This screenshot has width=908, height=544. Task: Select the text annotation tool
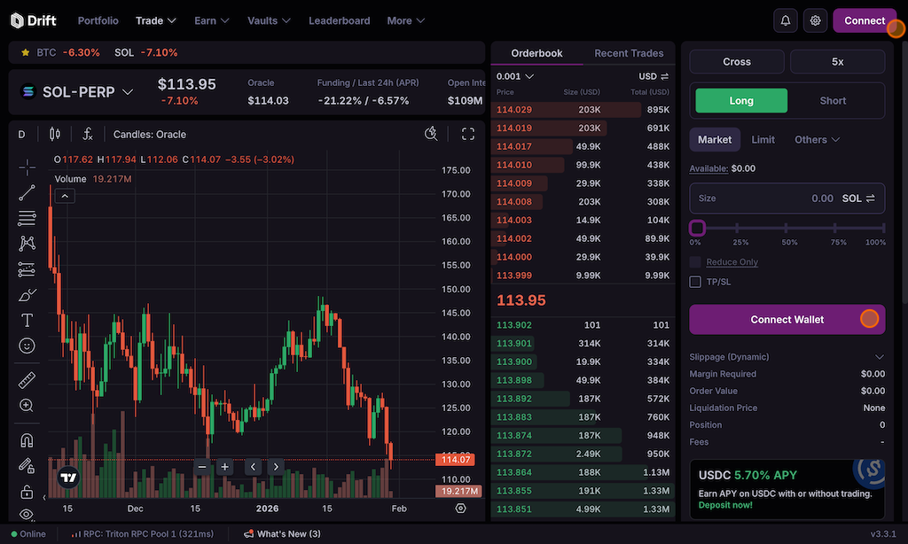(27, 320)
